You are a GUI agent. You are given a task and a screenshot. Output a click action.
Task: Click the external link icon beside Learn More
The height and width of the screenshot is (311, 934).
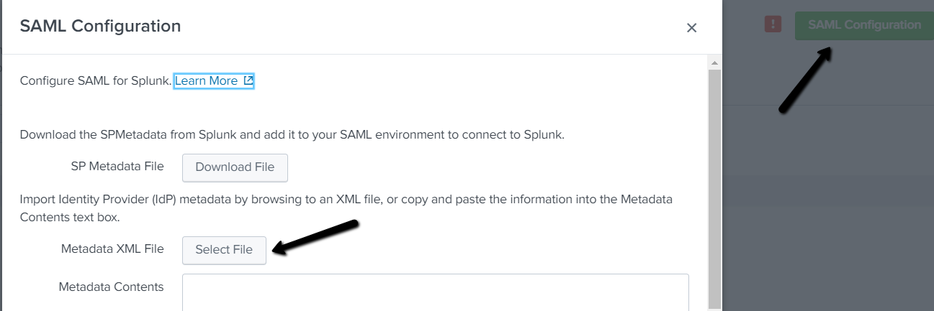[x=248, y=80]
